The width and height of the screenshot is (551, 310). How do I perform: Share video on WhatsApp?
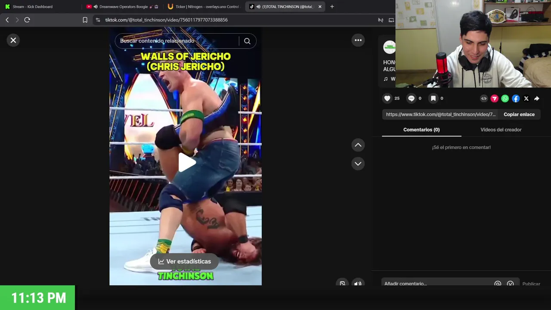pos(505,99)
